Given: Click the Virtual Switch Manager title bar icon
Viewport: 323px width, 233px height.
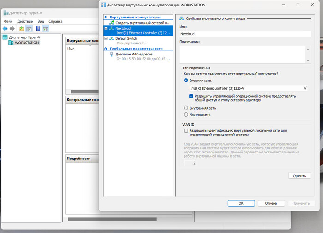Looking at the screenshot, I should pyautogui.click(x=103, y=5).
